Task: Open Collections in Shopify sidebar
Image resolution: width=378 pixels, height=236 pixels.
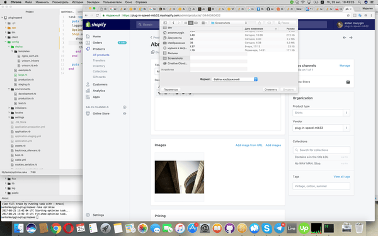Action: click(x=100, y=72)
